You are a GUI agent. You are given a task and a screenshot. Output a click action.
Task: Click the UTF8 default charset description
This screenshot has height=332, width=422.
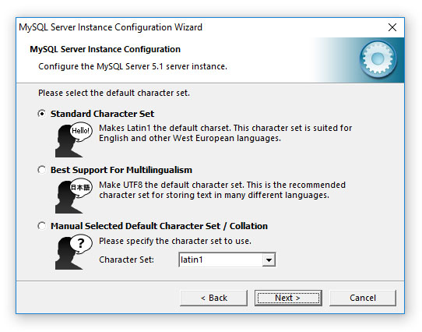pos(222,190)
